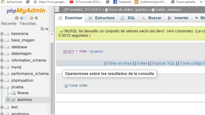The image size is (205, 115).
Task: Select base_imagen database name
Action: pos(23,40)
